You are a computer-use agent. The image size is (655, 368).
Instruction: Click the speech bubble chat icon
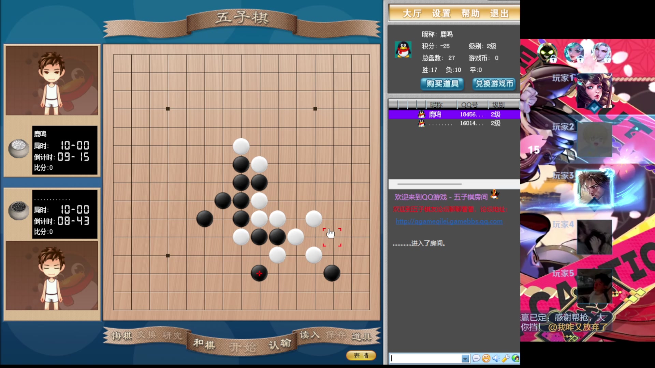[x=476, y=358]
